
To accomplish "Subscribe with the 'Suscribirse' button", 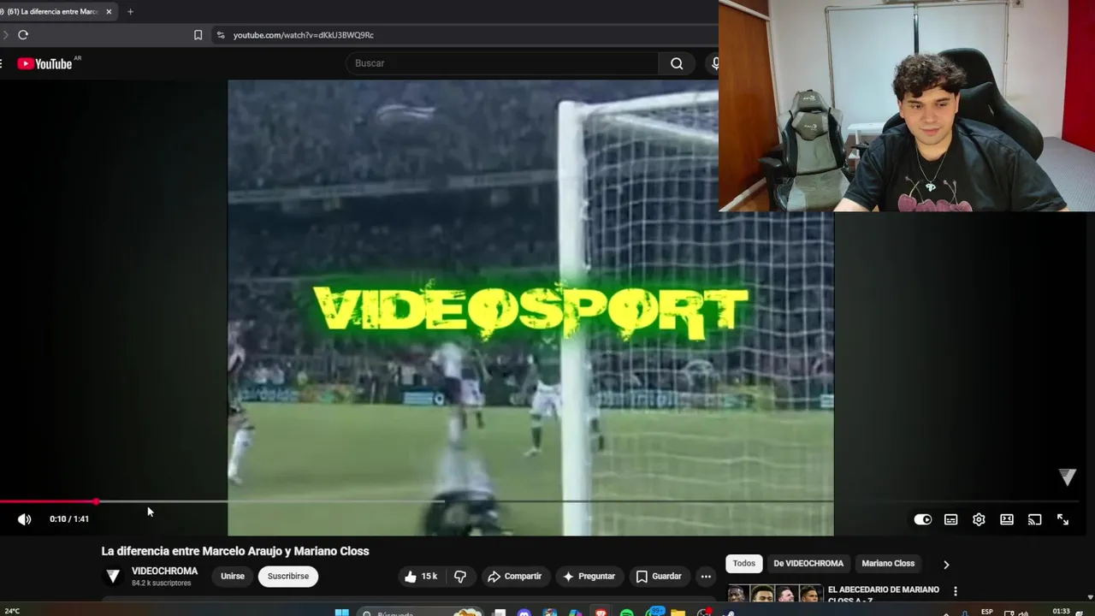I will pyautogui.click(x=288, y=577).
